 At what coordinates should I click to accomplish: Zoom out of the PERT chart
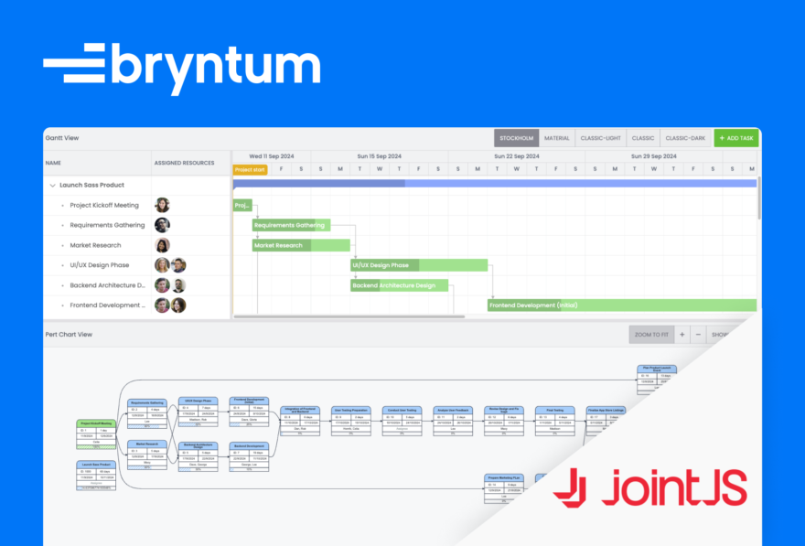698,335
